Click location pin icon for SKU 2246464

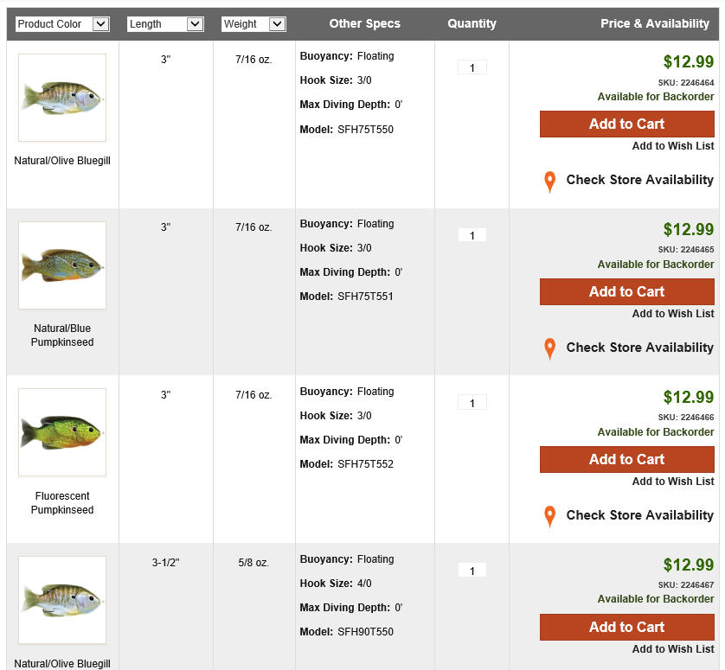pyautogui.click(x=549, y=182)
